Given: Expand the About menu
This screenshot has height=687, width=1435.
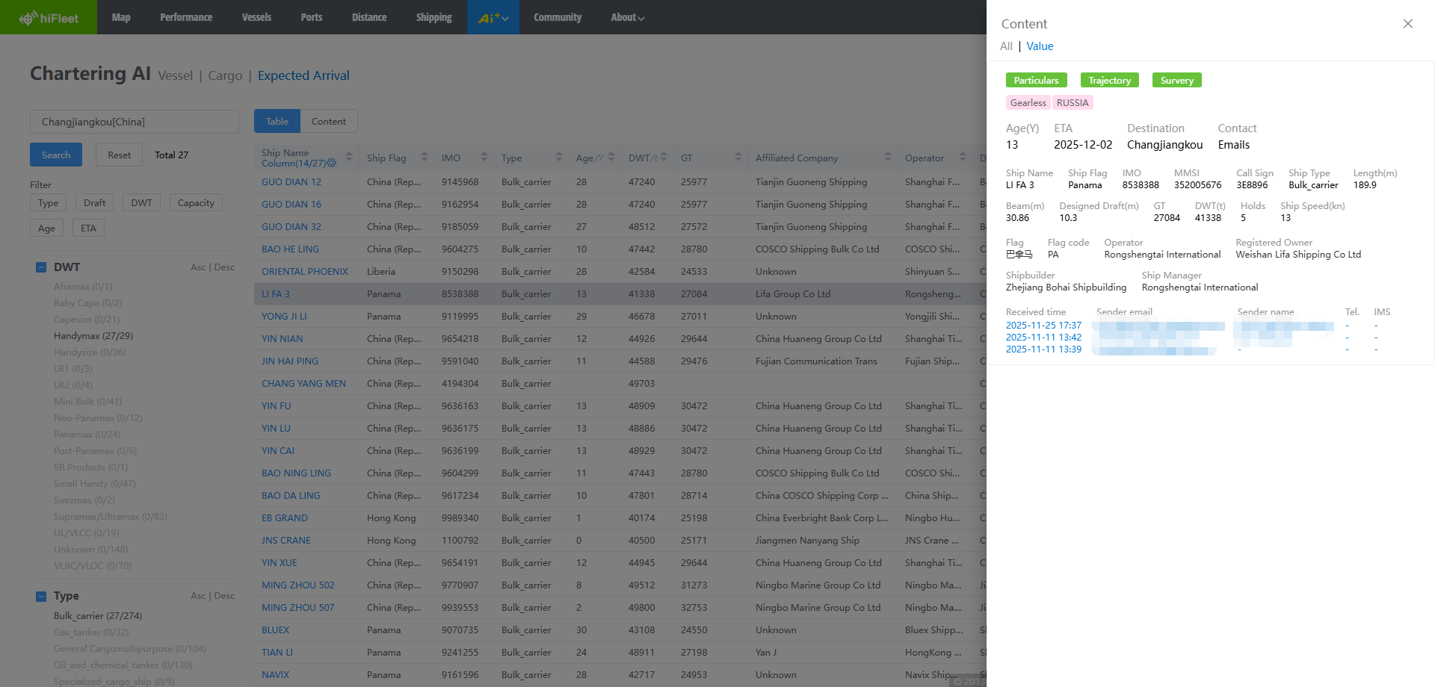Looking at the screenshot, I should [627, 18].
